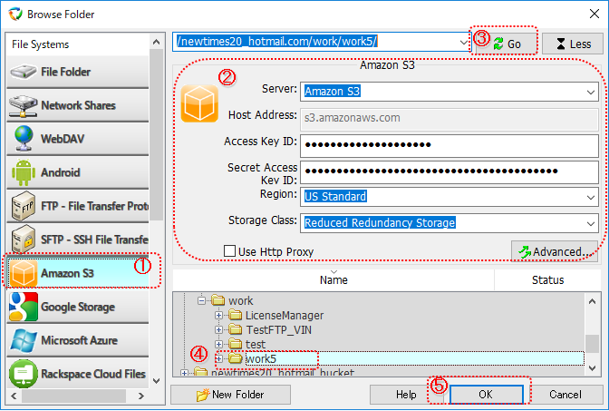The image size is (609, 411).
Task: Click the Host Address field
Action: (449, 118)
